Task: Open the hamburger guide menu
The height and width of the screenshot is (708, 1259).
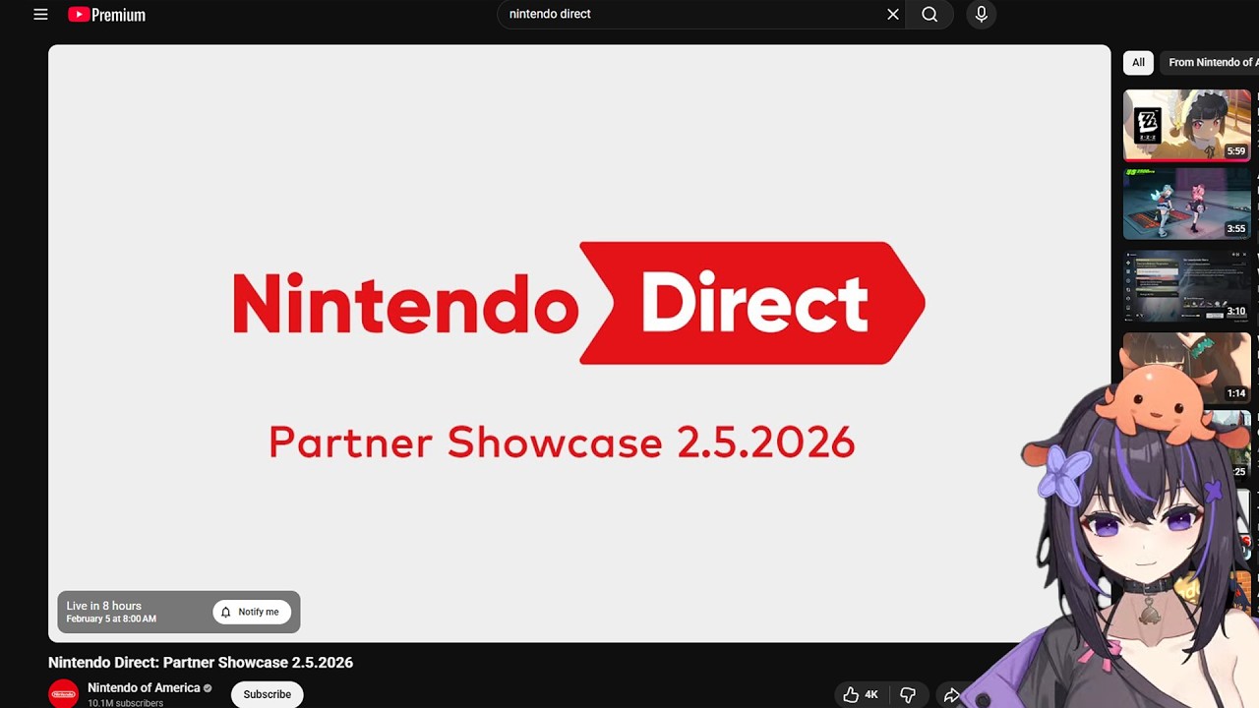Action: 40,15
